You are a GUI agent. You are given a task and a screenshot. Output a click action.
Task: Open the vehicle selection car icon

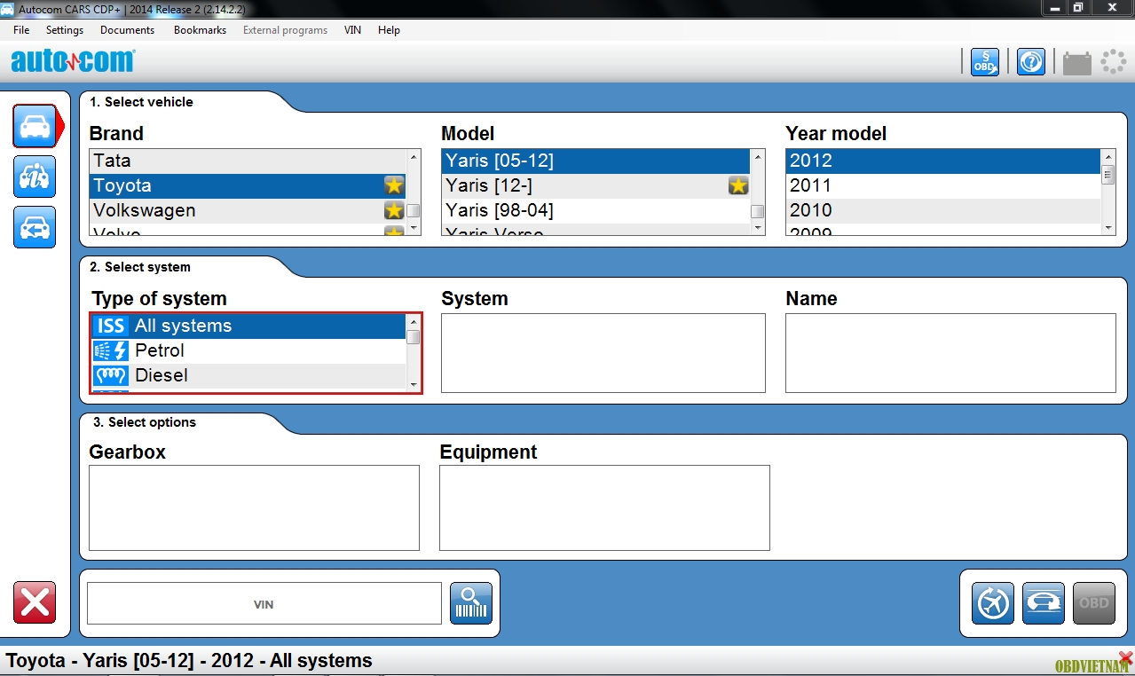coord(35,126)
